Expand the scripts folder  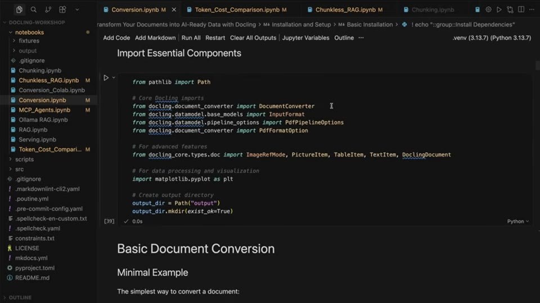(x=24, y=159)
